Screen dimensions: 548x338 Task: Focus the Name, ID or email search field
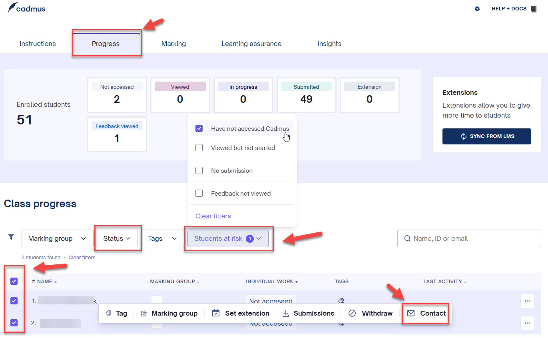[469, 238]
